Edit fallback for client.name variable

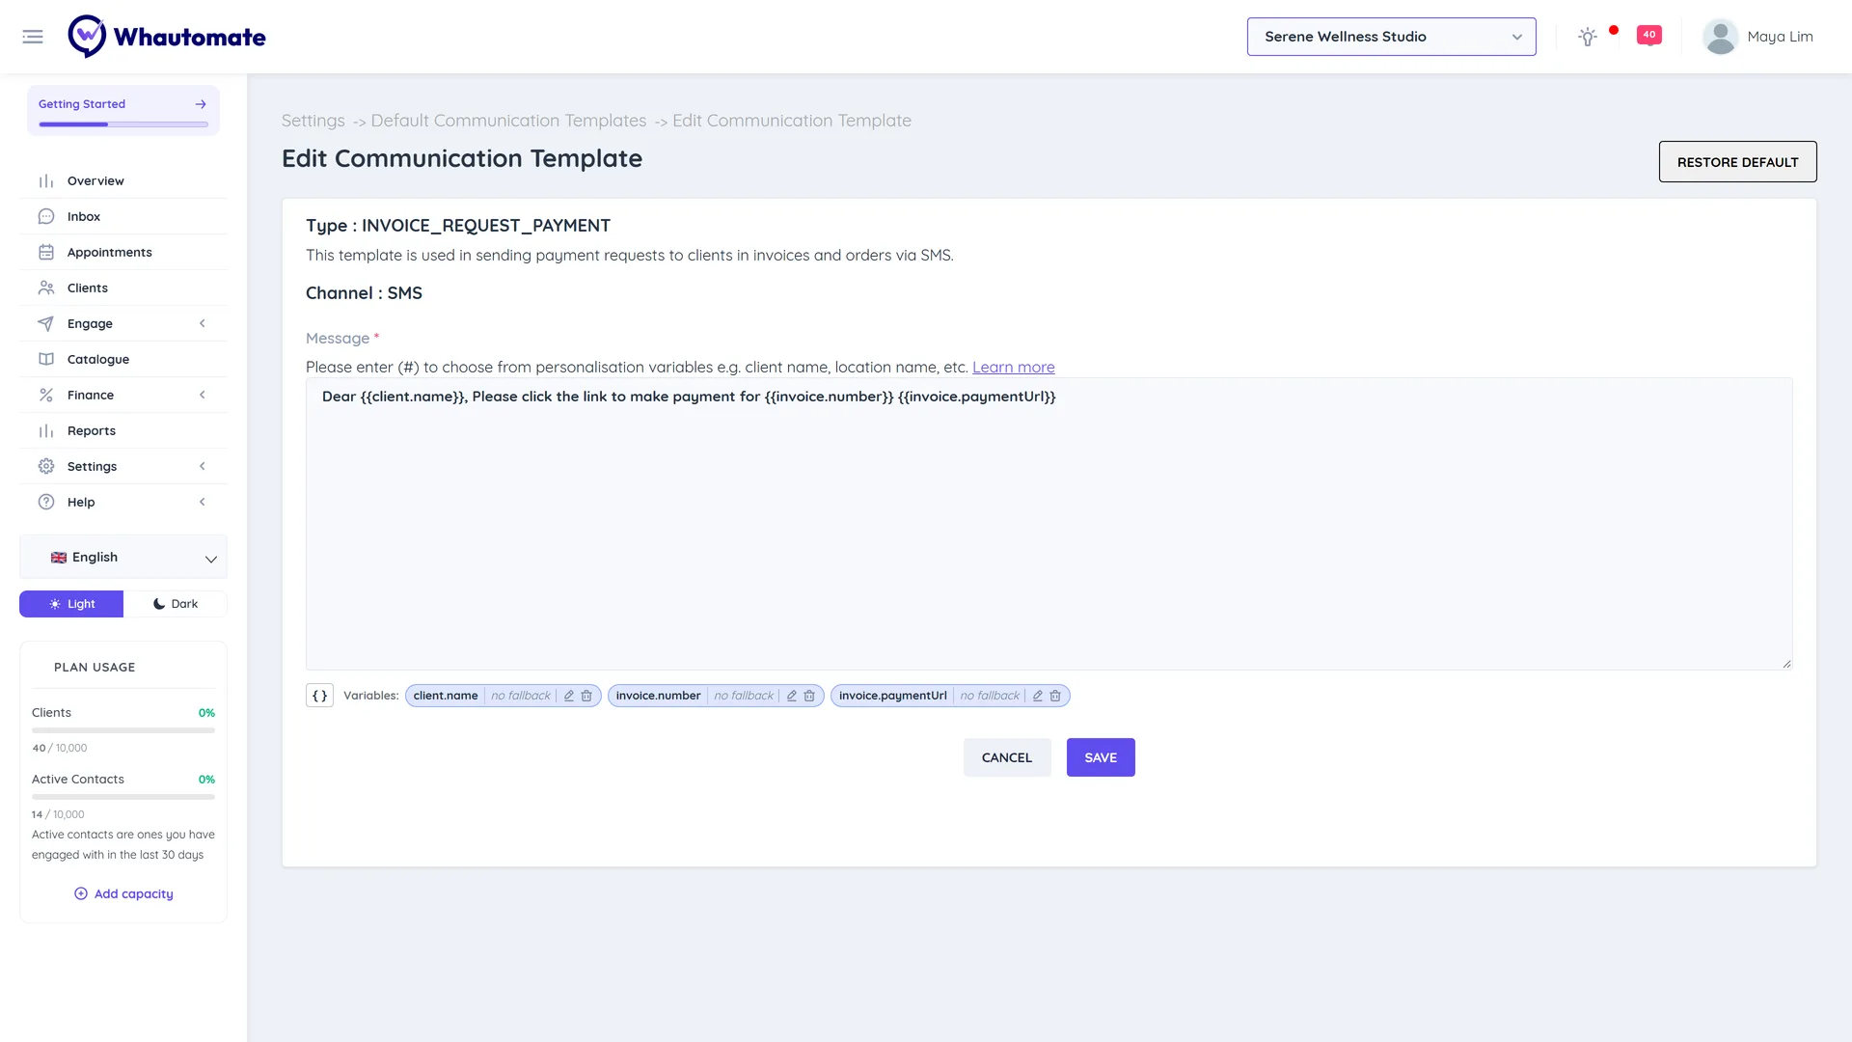569,696
